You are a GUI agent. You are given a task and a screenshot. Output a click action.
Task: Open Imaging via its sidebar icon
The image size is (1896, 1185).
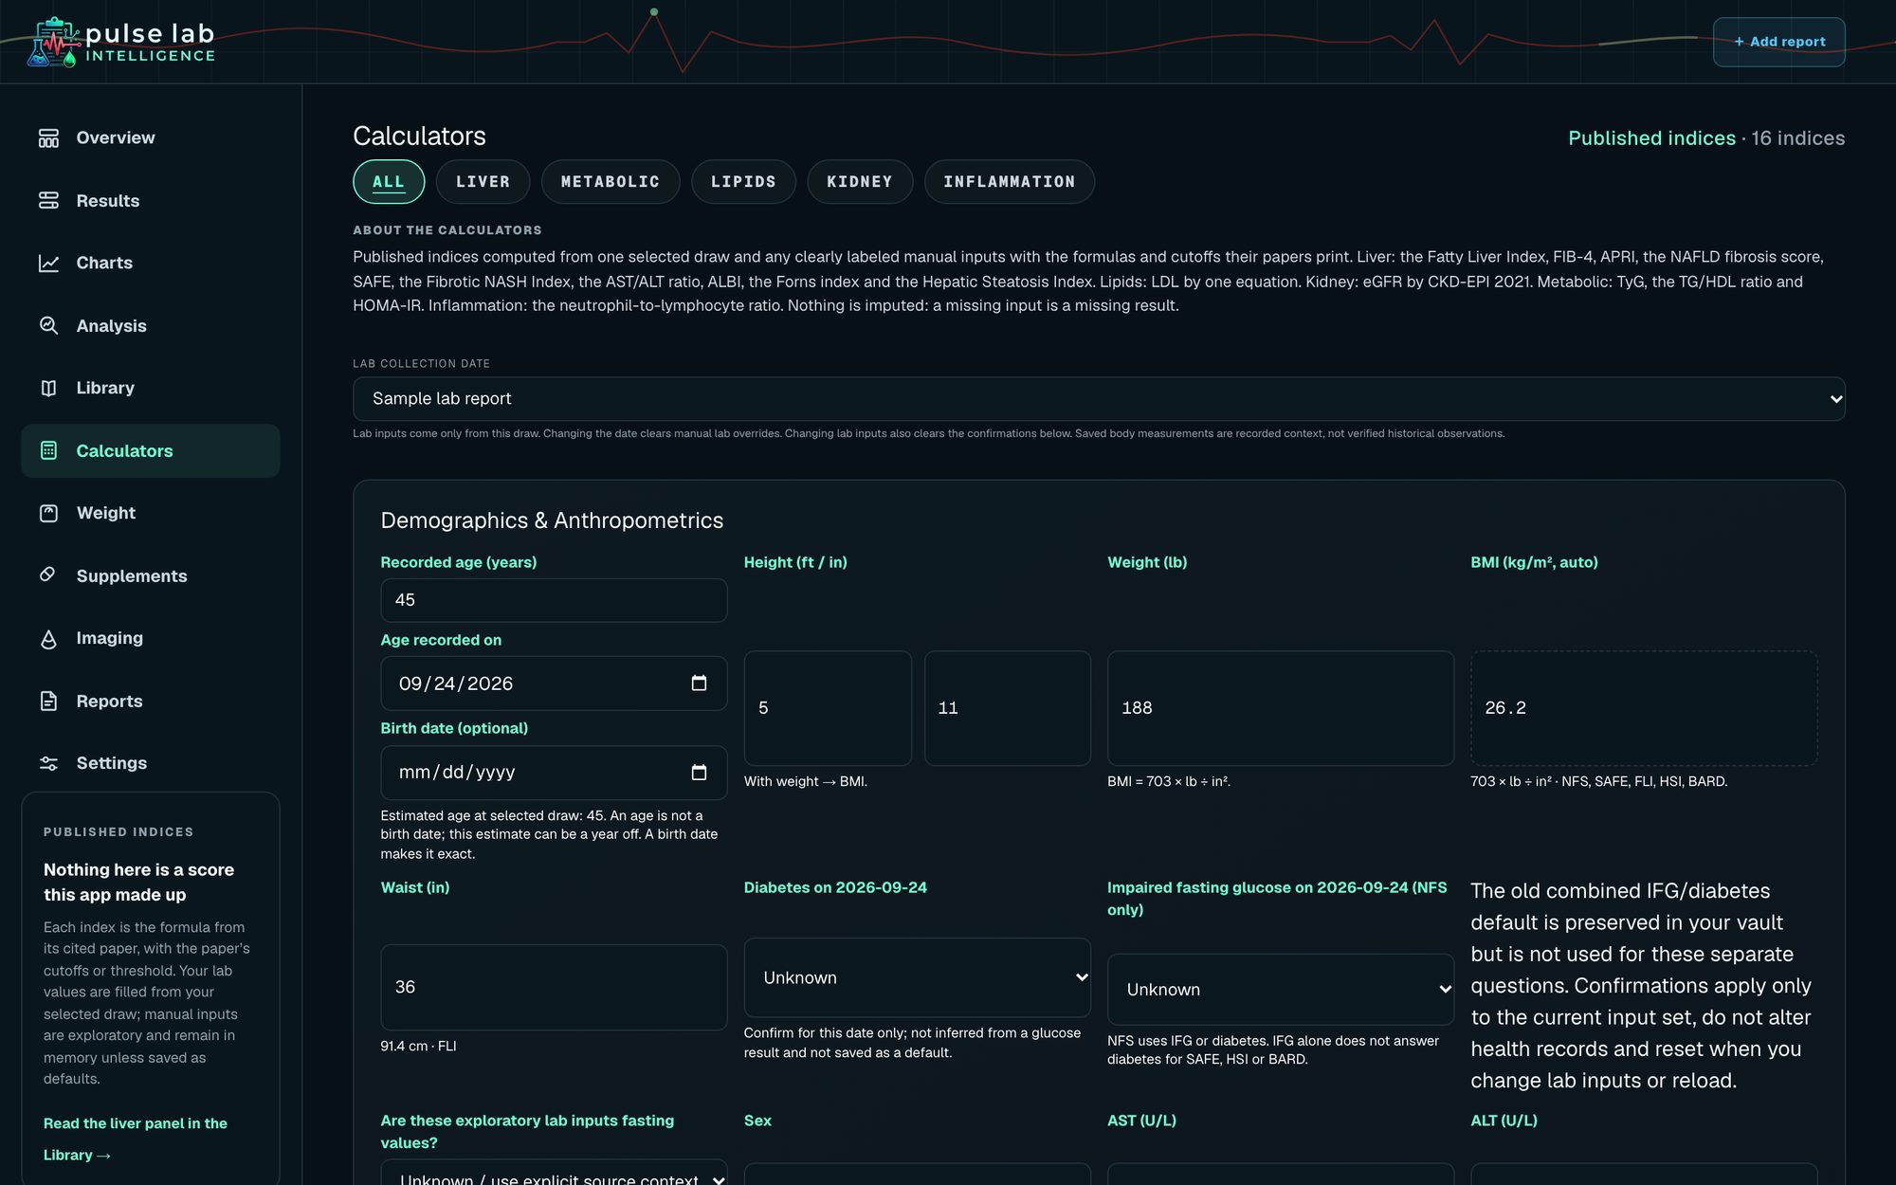tap(48, 639)
